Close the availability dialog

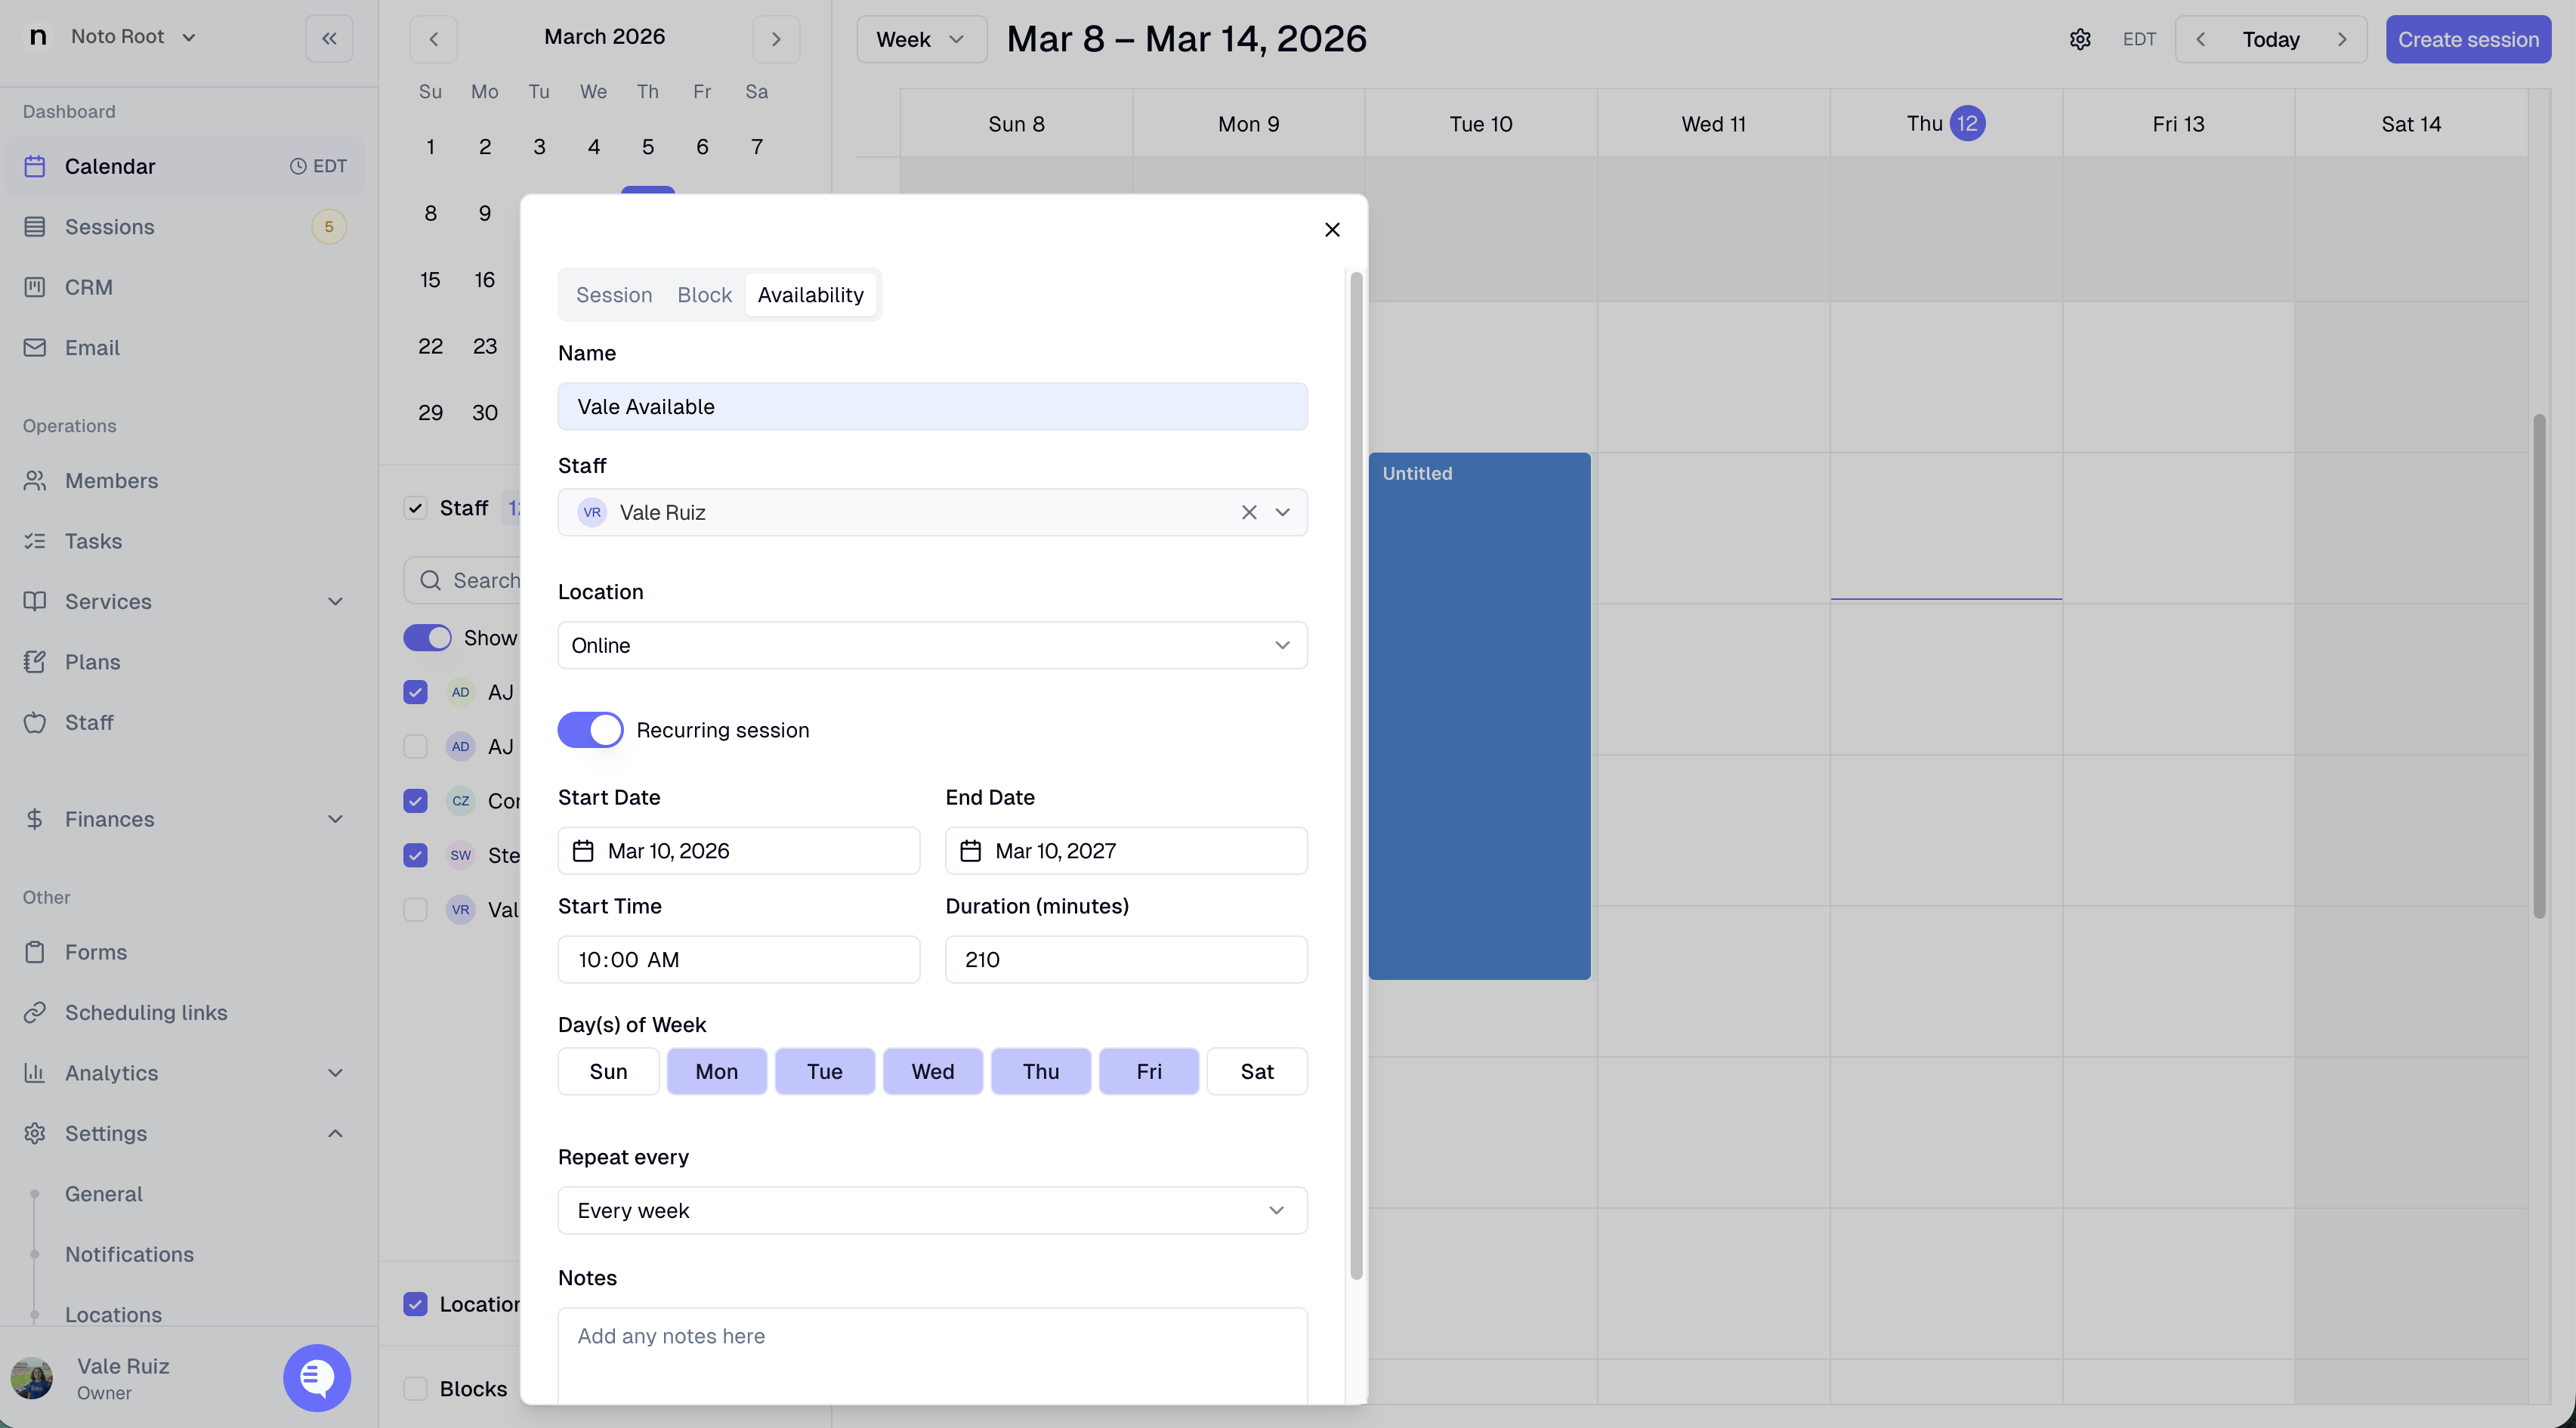1332,229
